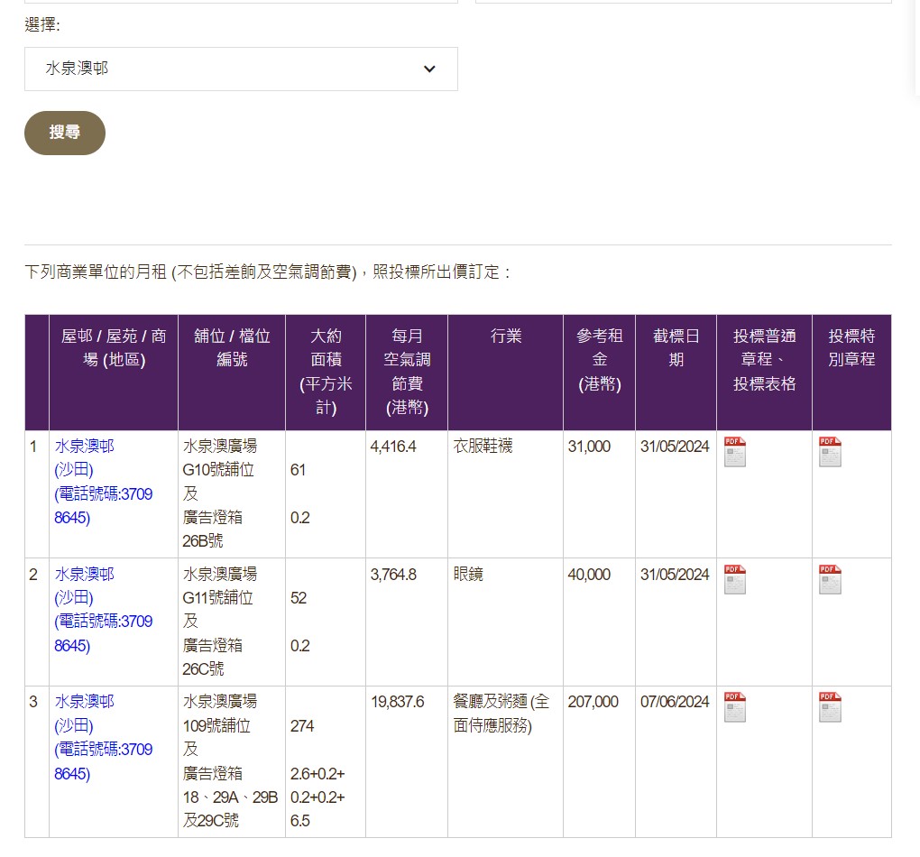Click reference rent 40,000
The image size is (920, 857).
click(x=589, y=575)
